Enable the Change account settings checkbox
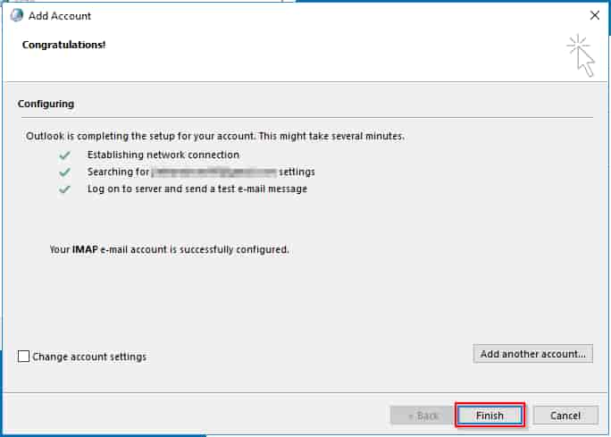 (x=24, y=357)
